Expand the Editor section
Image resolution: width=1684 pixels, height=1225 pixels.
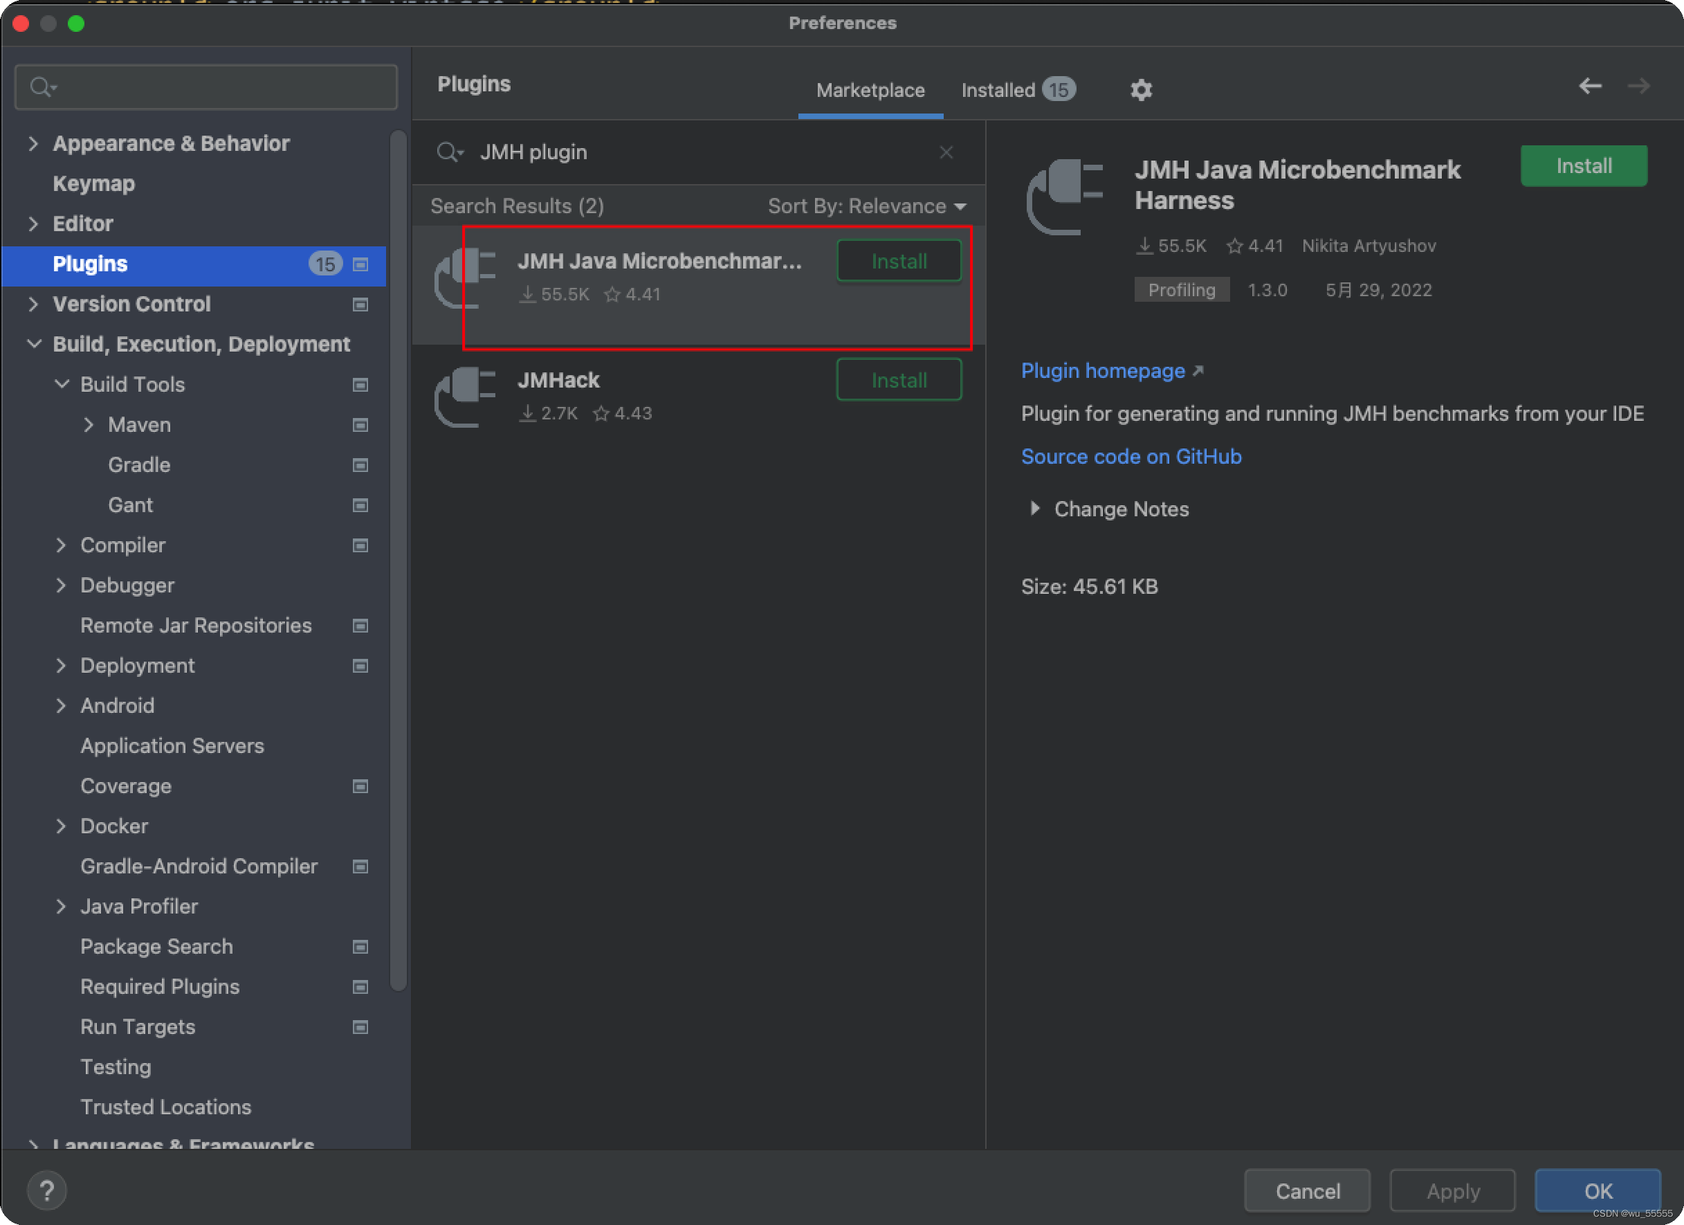pyautogui.click(x=33, y=223)
